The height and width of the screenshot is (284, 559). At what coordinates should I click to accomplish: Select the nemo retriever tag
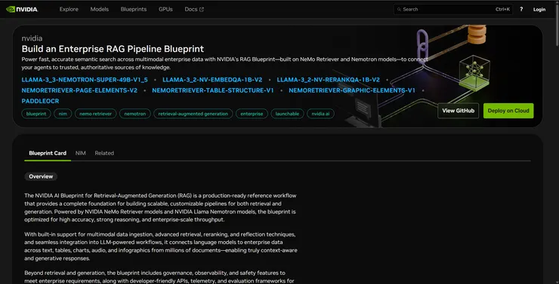point(95,114)
